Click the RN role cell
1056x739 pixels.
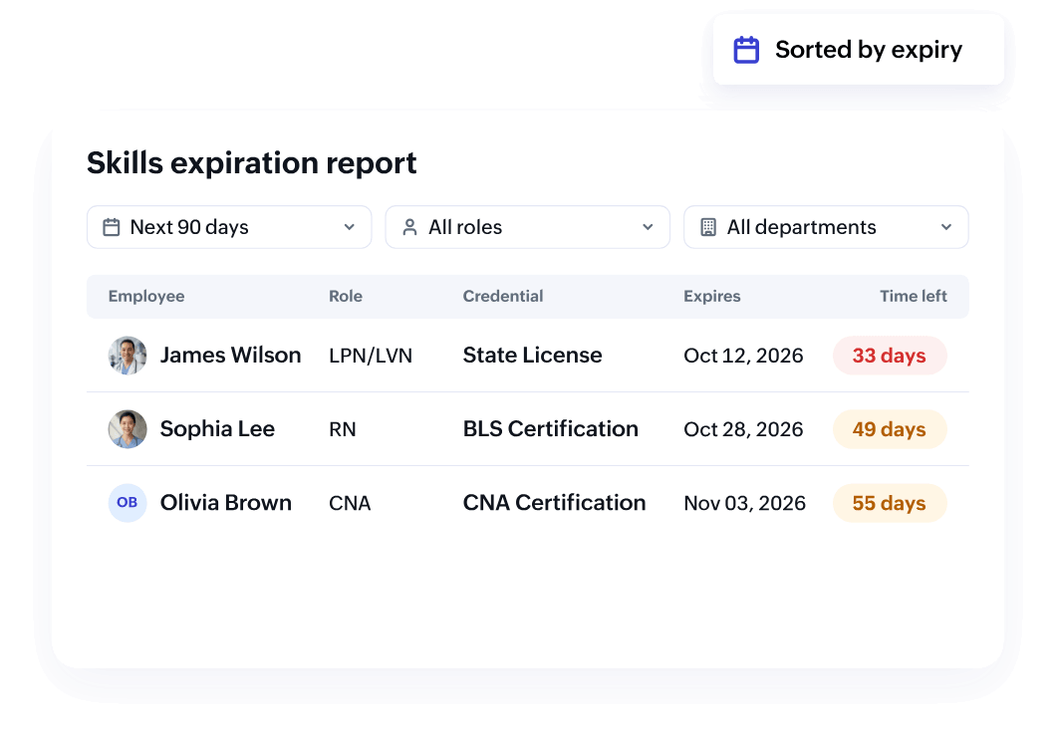(342, 429)
